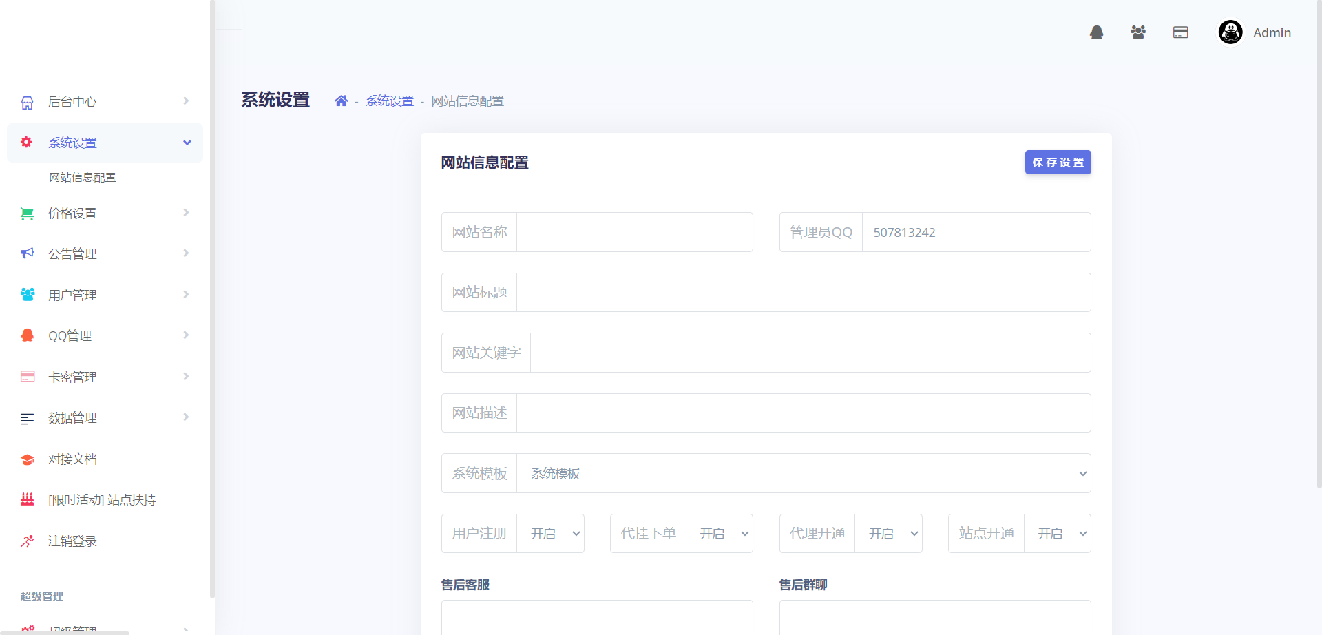The width and height of the screenshot is (1322, 635).
Task: Go to home via breadcrumb house icon
Action: [x=341, y=101]
